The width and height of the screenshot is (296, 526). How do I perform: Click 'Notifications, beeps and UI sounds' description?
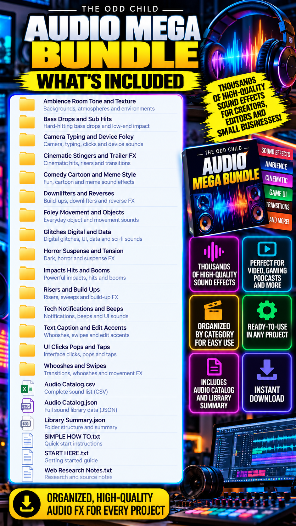(x=86, y=316)
